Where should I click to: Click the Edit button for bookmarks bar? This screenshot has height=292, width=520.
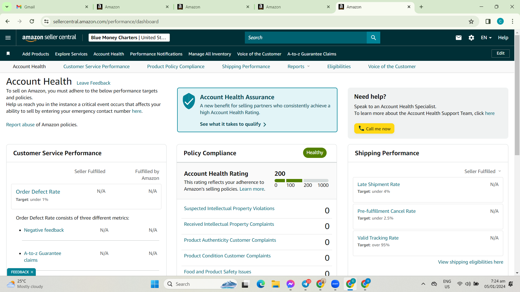tap(500, 53)
